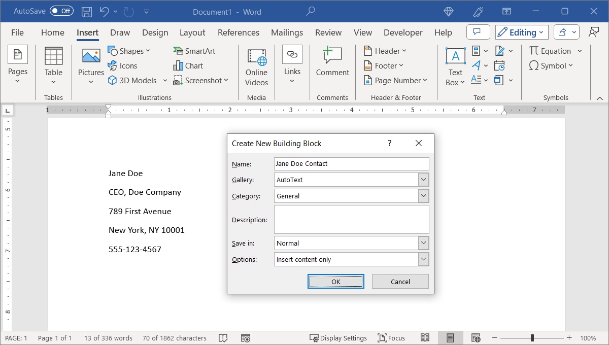The height and width of the screenshot is (345, 609).
Task: Open the Save in dropdown list
Action: tap(424, 243)
